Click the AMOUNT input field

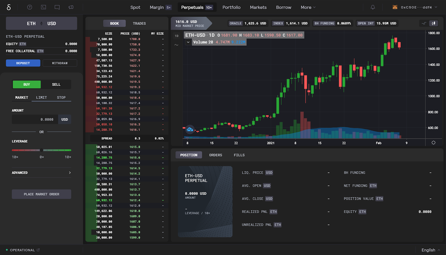point(35,119)
